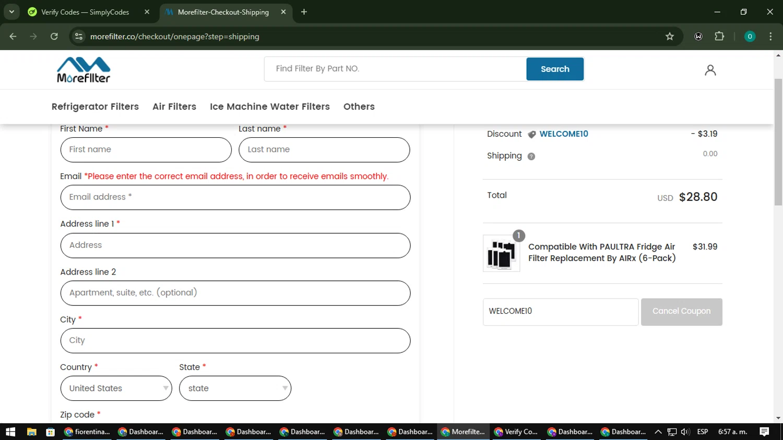Show hidden system tray icons
Viewport: 783px width, 440px height.
click(x=658, y=432)
